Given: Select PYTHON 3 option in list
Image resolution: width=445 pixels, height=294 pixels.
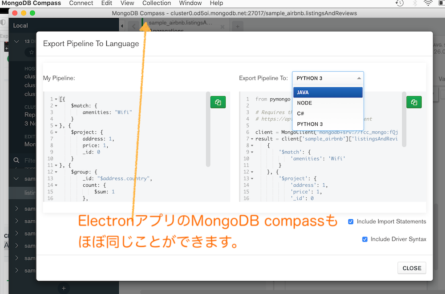Looking at the screenshot, I should 328,124.
